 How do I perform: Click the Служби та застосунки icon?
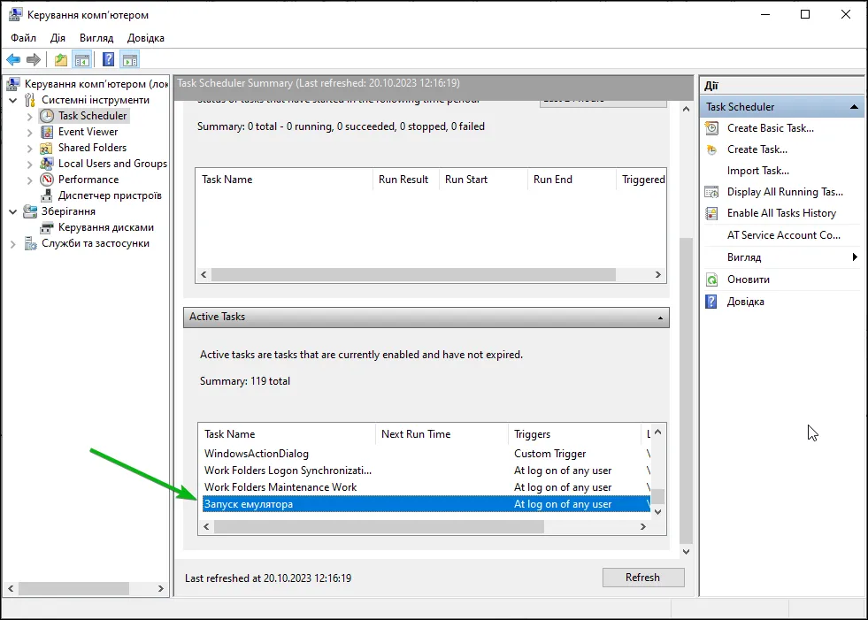pos(30,243)
